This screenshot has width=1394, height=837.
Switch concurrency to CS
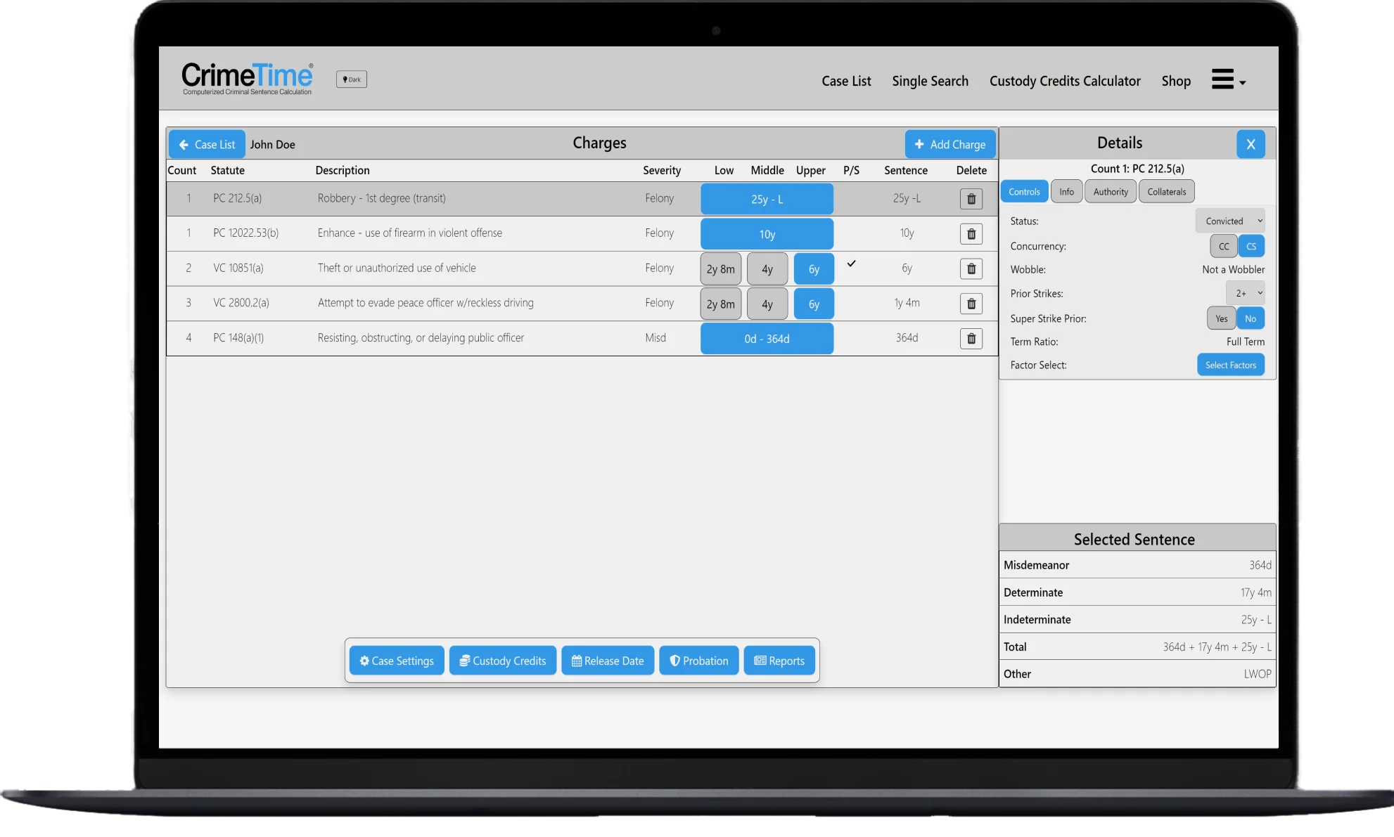pyautogui.click(x=1251, y=247)
